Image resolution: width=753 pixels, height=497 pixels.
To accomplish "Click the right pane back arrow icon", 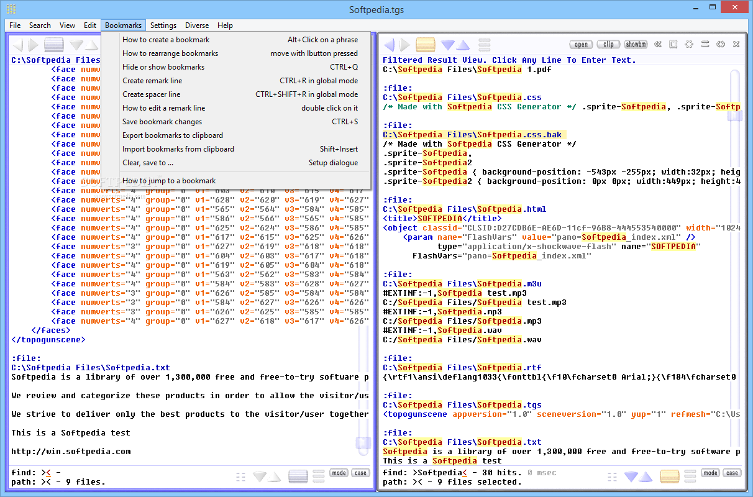I will (389, 45).
